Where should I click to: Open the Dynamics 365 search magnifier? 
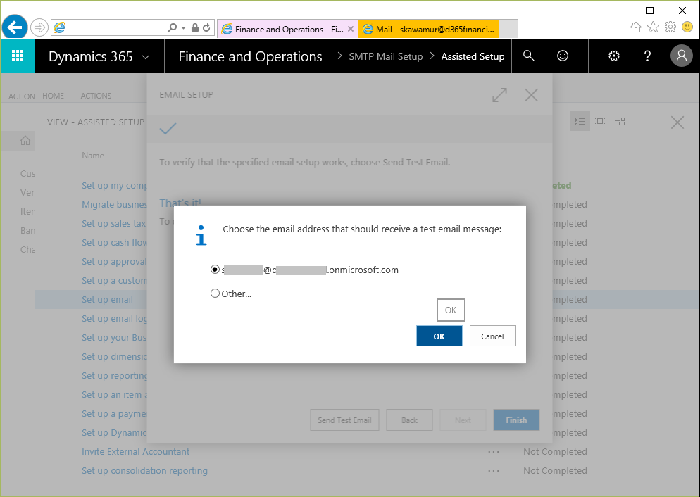529,56
